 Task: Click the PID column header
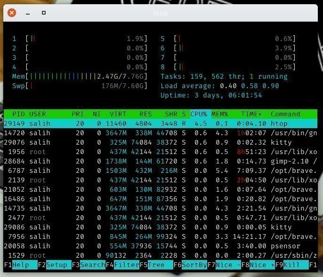click(x=19, y=114)
